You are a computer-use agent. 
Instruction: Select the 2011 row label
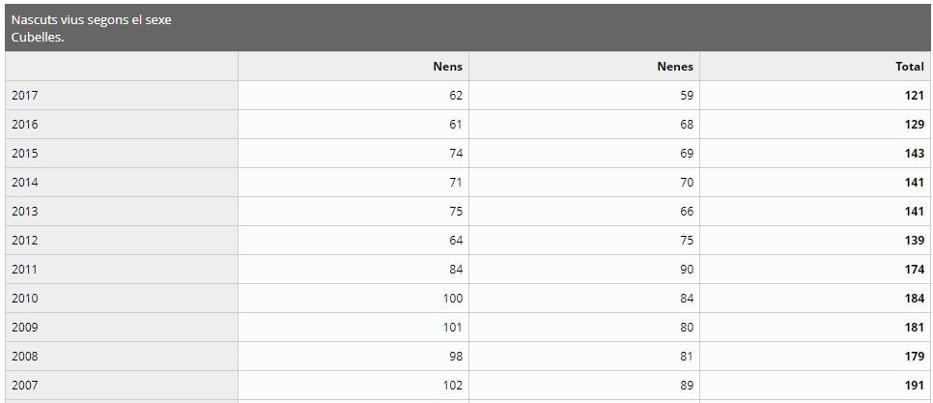(25, 270)
